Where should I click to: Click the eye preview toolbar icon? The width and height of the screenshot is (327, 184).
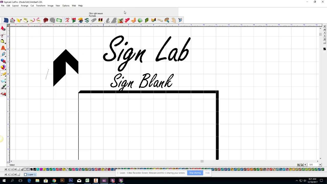[x=80, y=20]
